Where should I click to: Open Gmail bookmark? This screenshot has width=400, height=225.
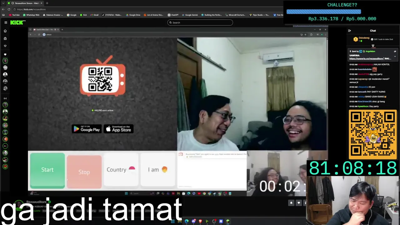tap(94, 15)
